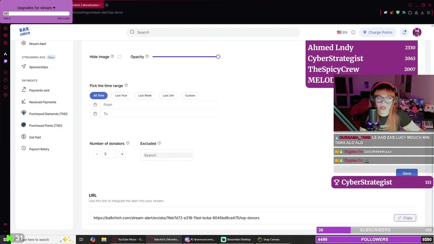Viewport: 434px width, 244px height.
Task: Click the Payments sent arrow icon
Action: [24, 90]
